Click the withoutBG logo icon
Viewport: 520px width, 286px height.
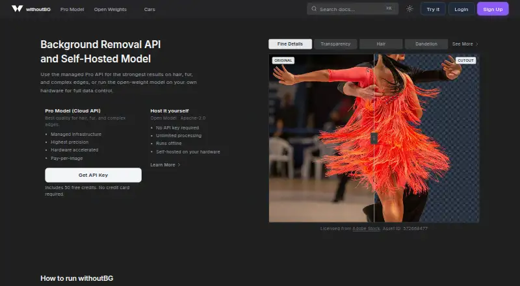pos(18,8)
